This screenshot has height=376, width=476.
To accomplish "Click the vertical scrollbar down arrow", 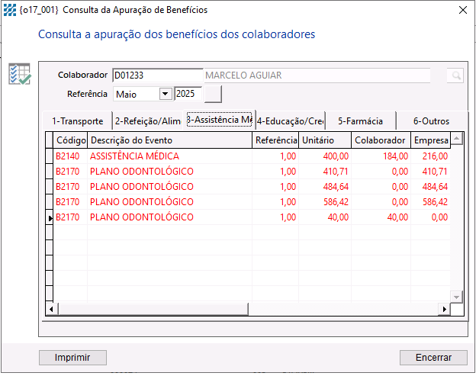I will (456, 296).
